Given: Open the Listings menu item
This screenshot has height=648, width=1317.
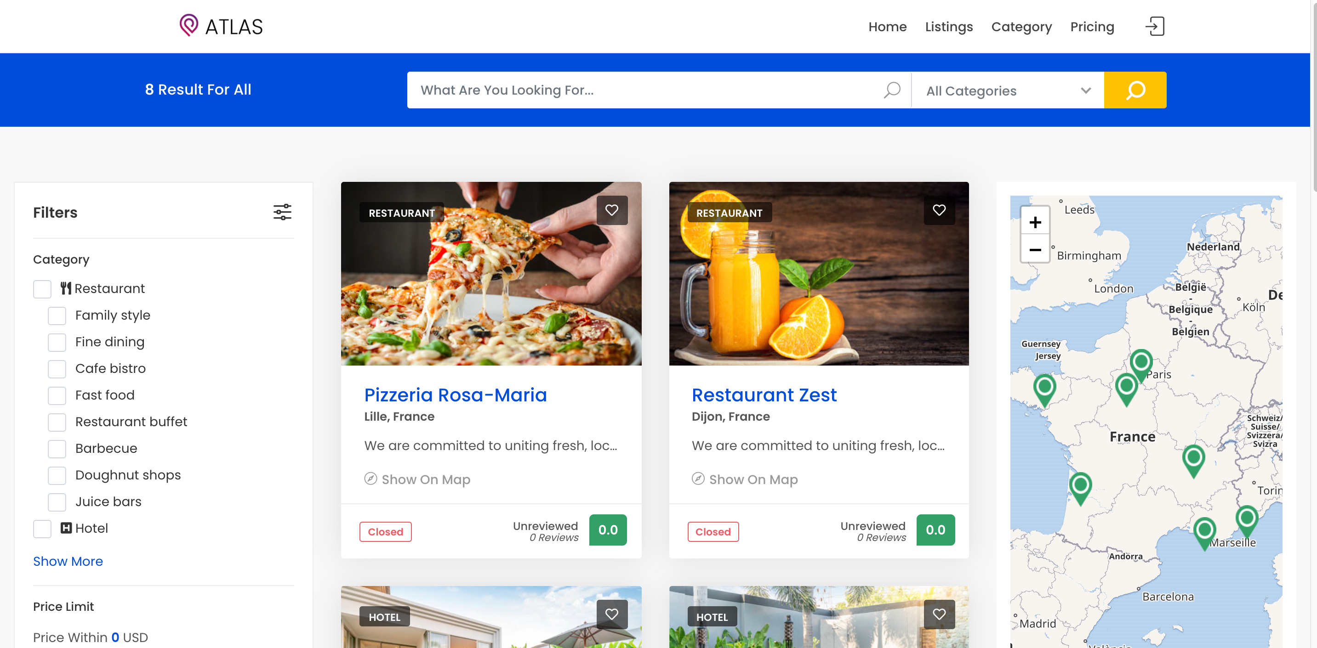Looking at the screenshot, I should click(x=949, y=27).
